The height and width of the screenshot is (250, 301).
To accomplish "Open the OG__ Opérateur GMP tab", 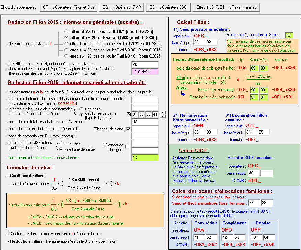I will point(122,7).
